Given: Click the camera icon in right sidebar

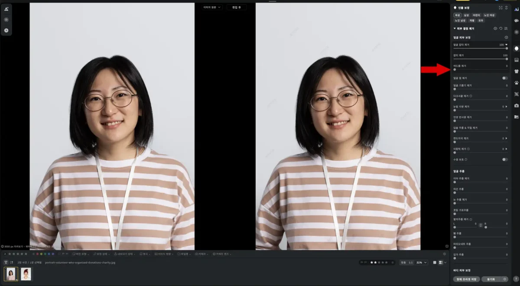Looking at the screenshot, I should click(x=516, y=105).
